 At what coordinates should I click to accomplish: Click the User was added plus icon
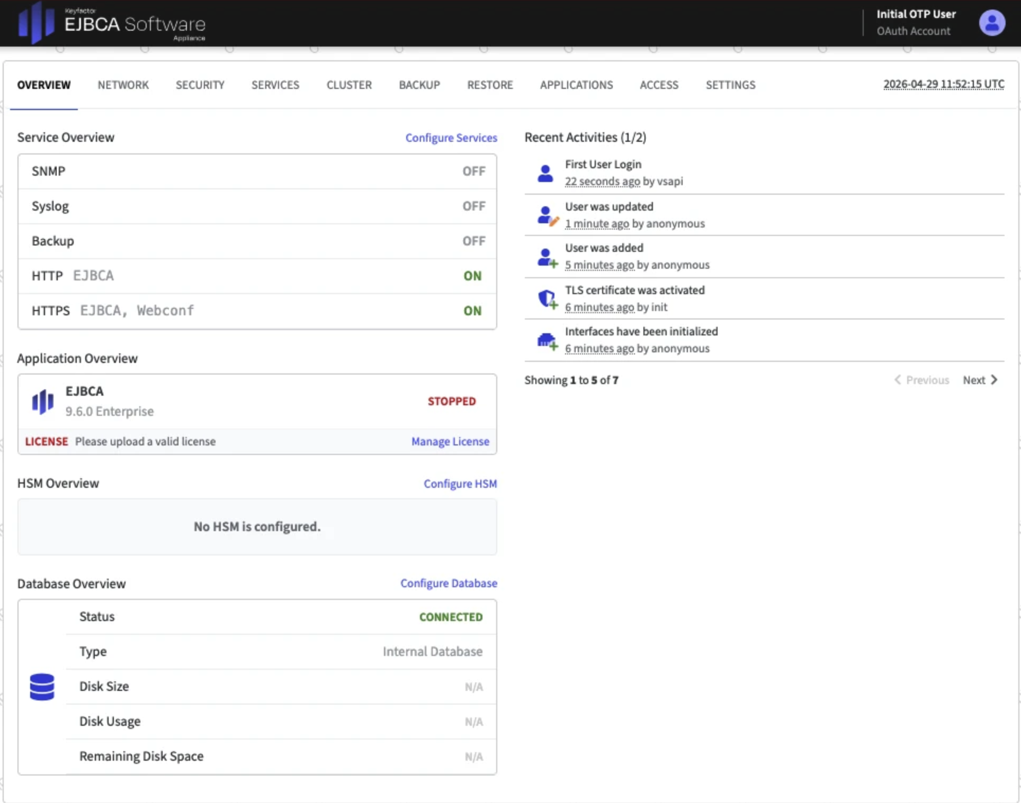(548, 257)
